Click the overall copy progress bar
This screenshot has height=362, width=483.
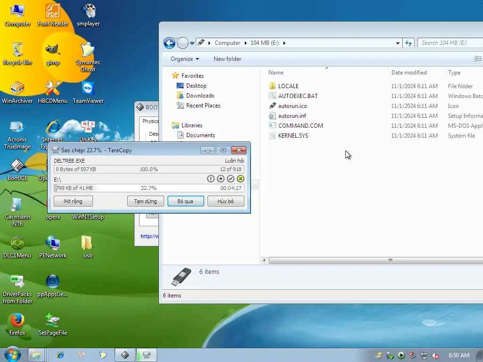(149, 188)
